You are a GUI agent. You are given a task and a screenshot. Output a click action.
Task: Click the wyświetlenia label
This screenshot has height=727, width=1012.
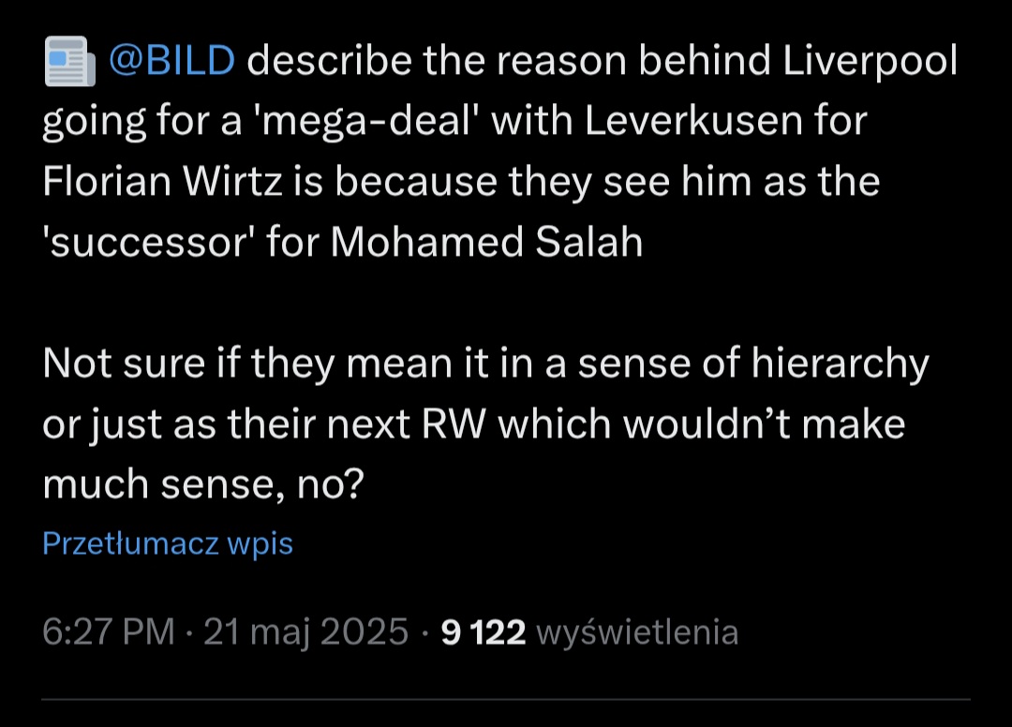[x=638, y=632]
